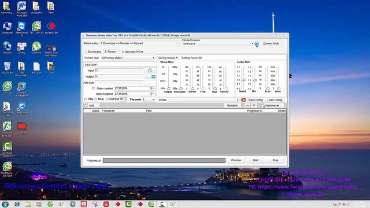Click the Connect OAuth button

coord(271,44)
